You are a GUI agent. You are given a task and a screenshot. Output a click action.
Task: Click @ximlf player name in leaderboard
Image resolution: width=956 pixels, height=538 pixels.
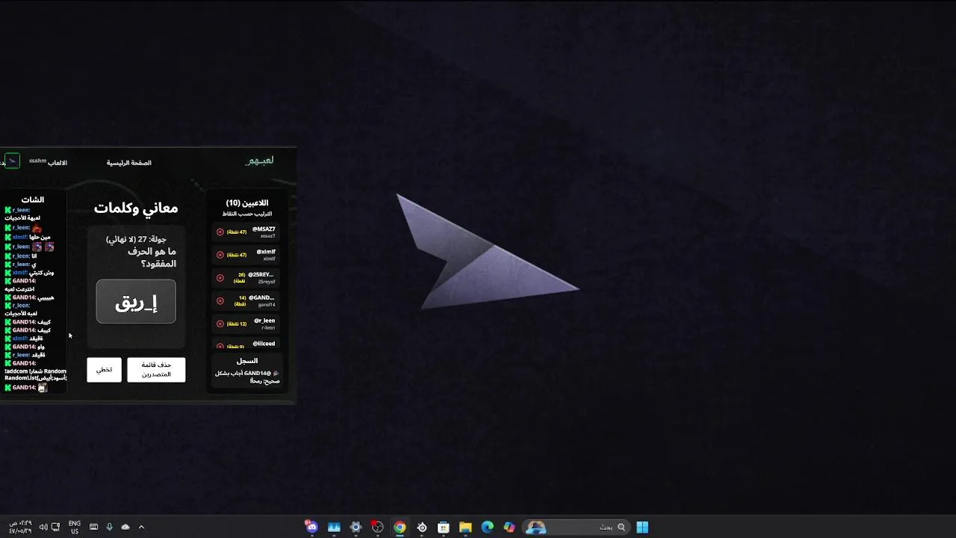[266, 252]
